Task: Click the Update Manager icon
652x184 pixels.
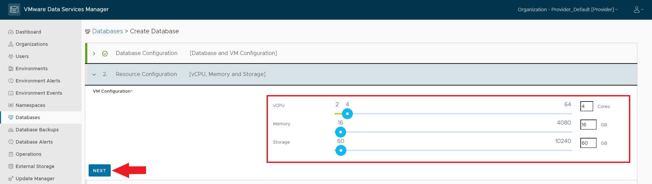Action: (11, 179)
